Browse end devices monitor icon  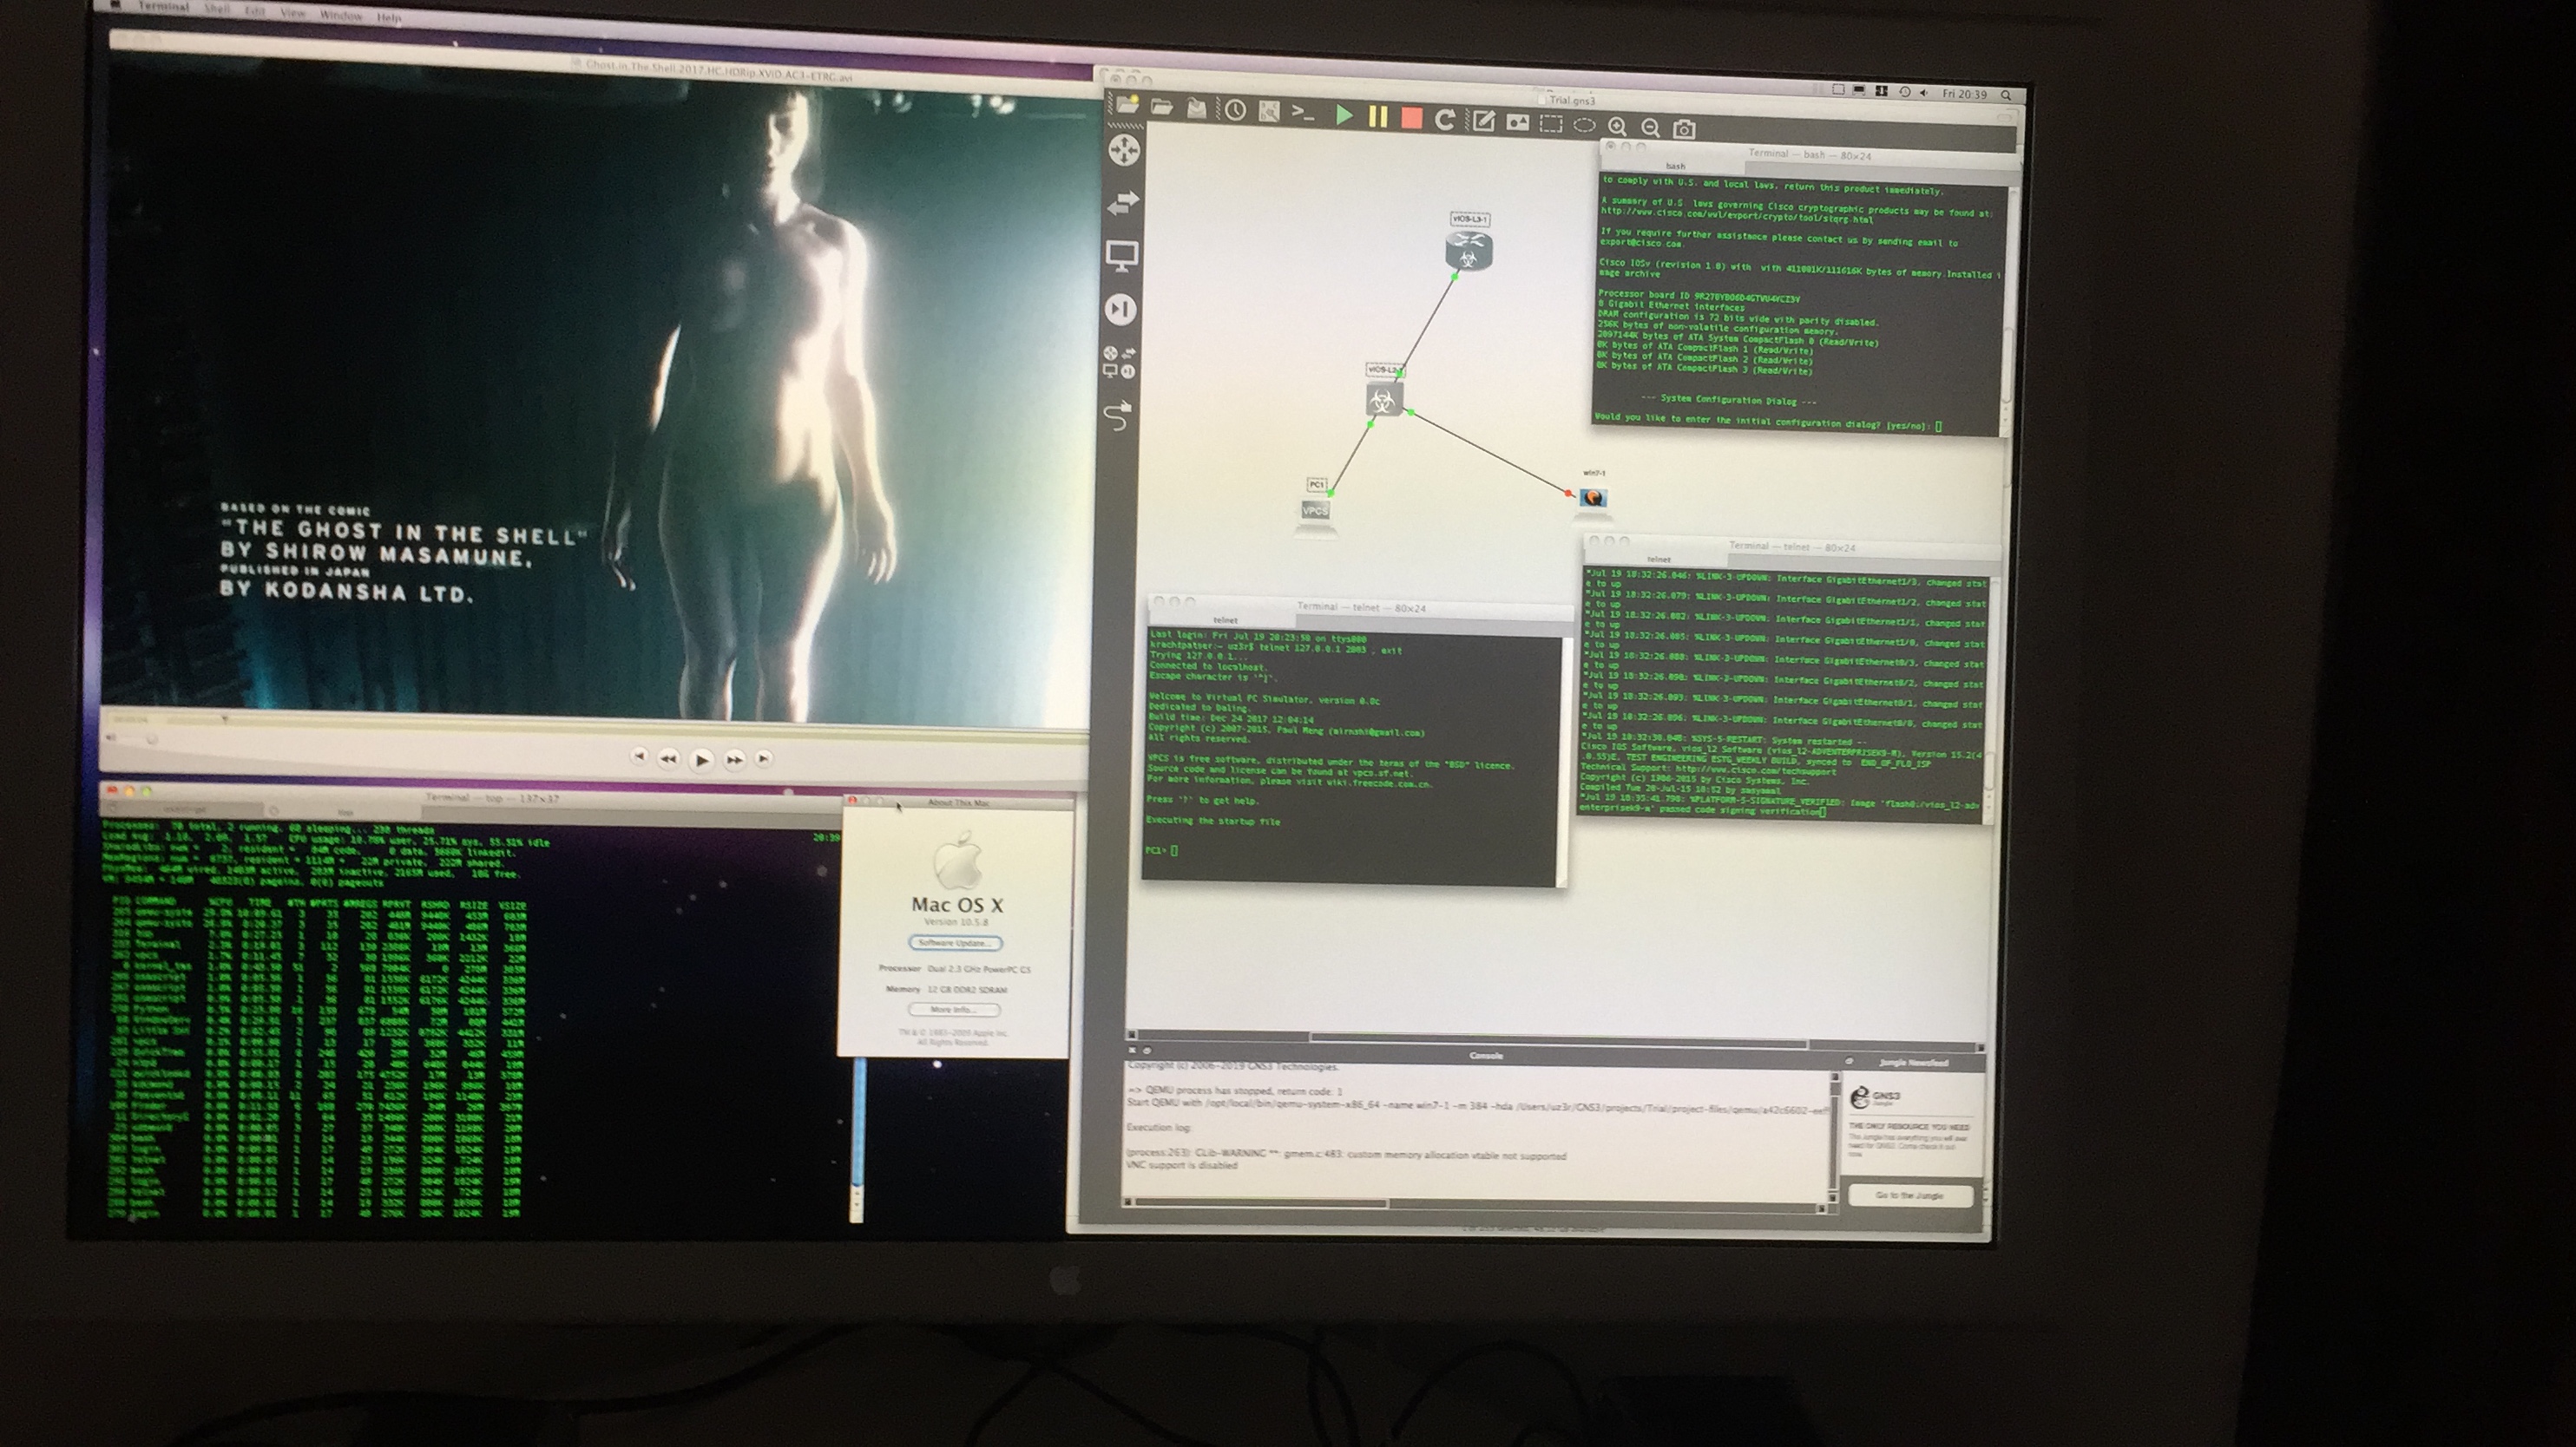[x=1122, y=257]
